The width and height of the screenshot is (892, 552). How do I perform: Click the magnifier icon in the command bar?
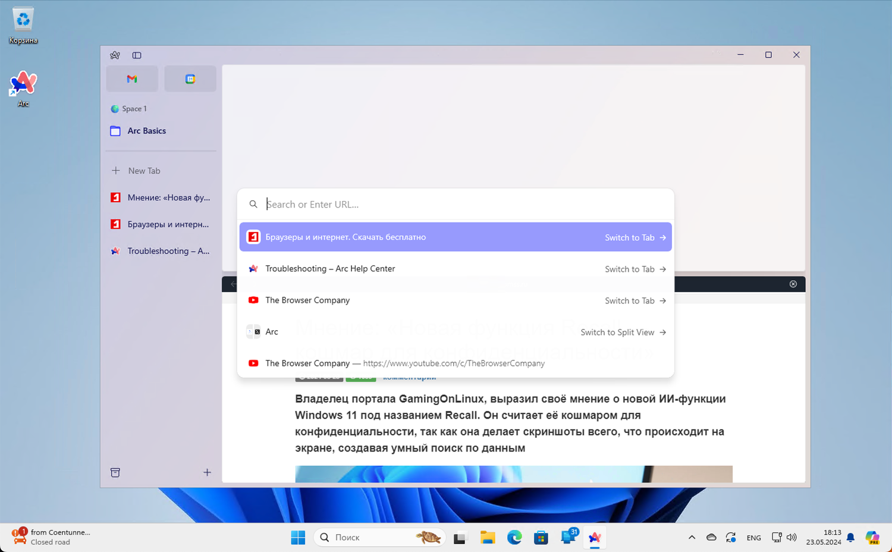253,205
